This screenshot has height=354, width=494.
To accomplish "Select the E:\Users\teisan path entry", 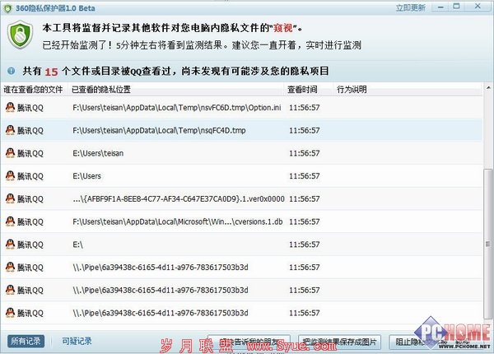I will click(98, 153).
